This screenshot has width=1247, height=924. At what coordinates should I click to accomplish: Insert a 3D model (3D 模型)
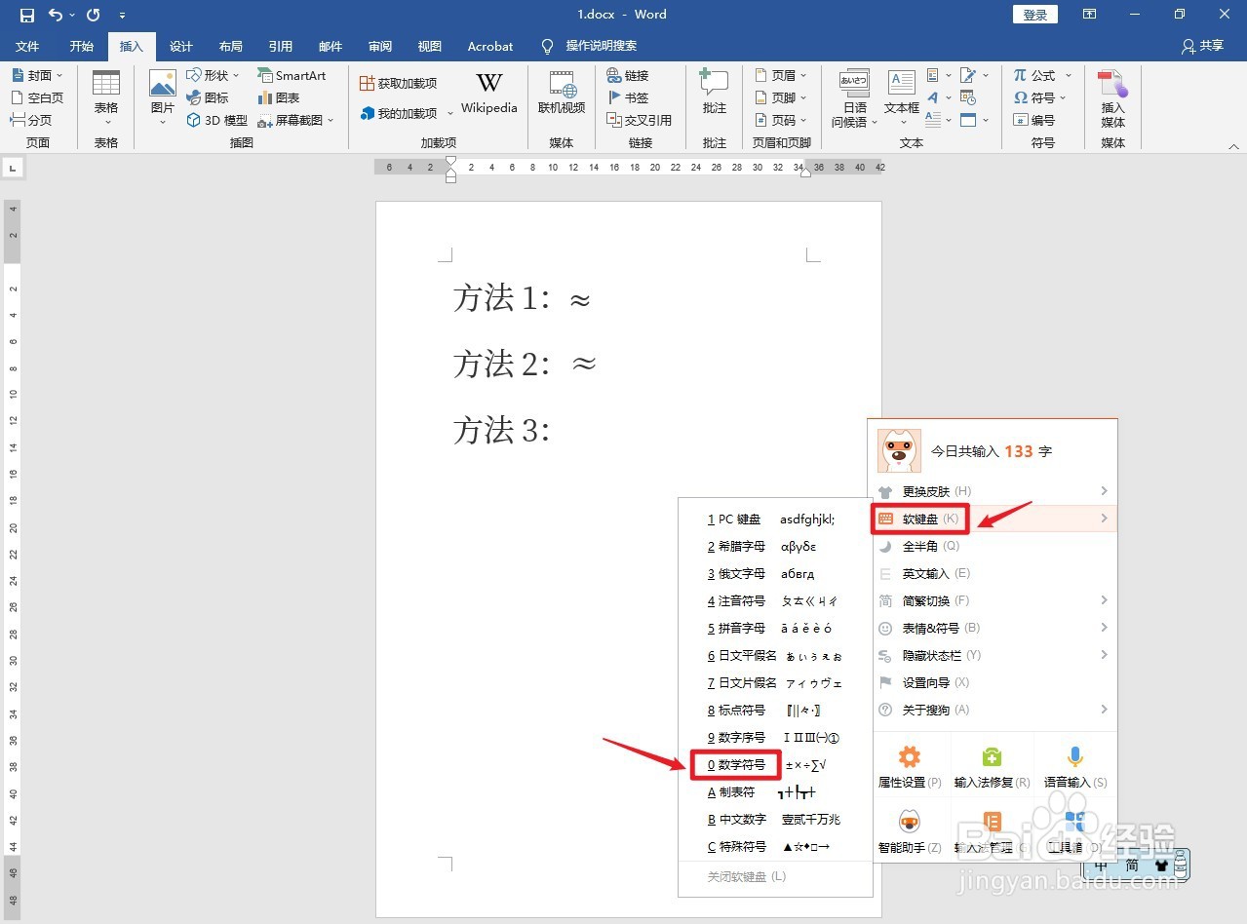(216, 120)
